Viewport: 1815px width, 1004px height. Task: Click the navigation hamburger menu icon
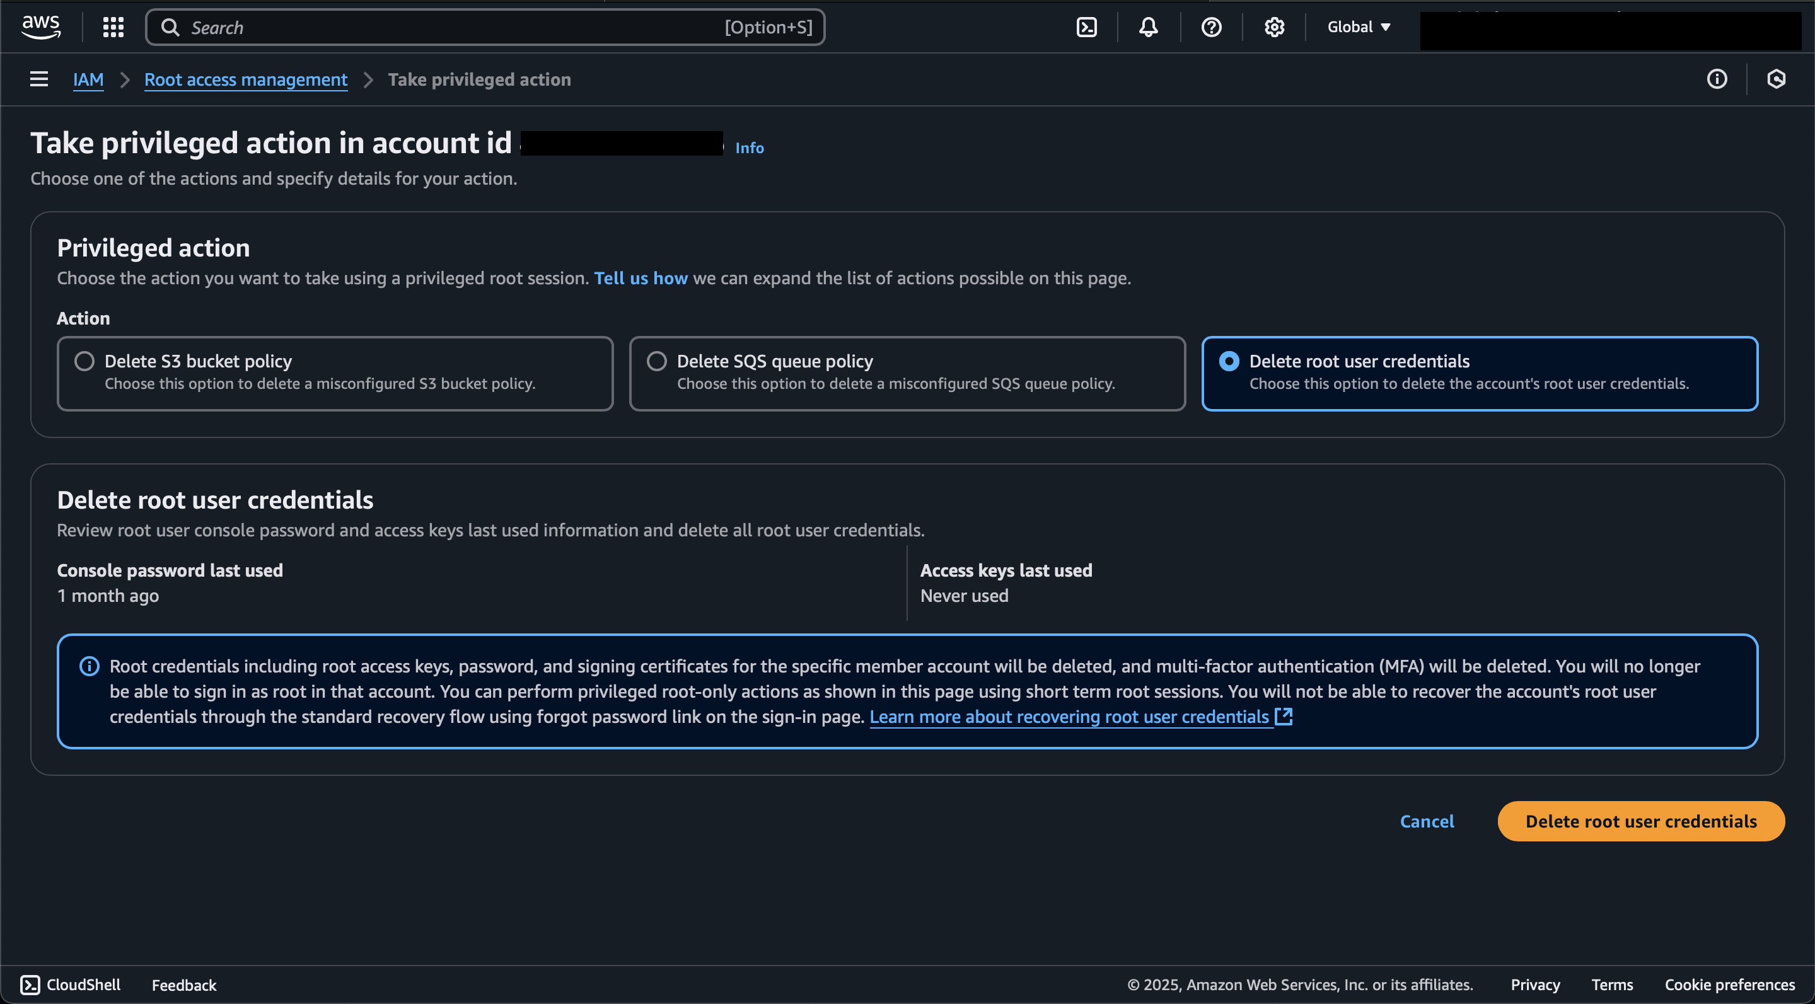pos(36,78)
